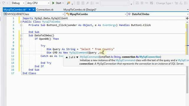The image size is (189, 106).
Task: Click the 'Select * from Country' string
Action: (x=97, y=49)
